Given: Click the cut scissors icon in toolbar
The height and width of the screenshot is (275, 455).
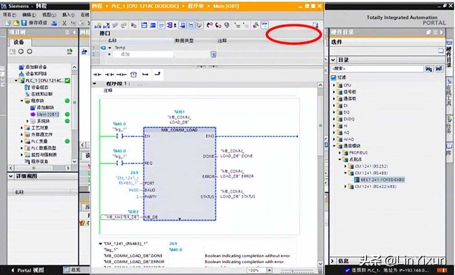Looking at the screenshot, I should point(65,23).
